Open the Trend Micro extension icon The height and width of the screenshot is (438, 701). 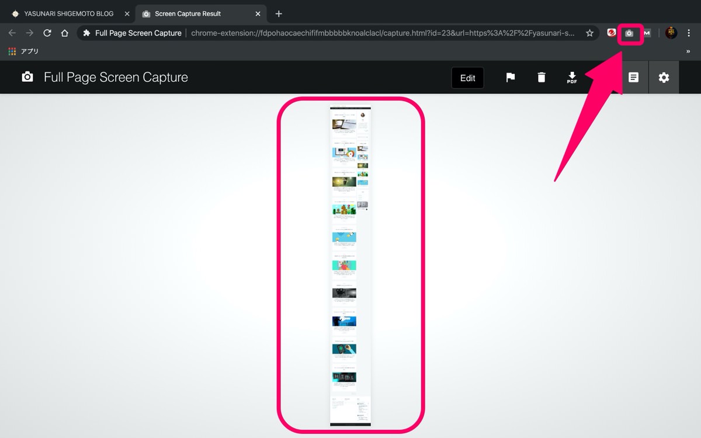(x=612, y=33)
